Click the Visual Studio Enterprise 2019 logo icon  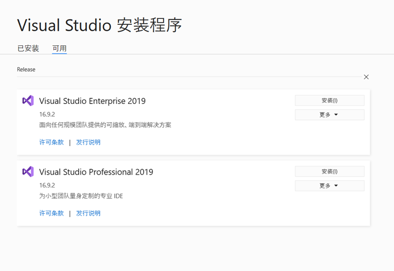[x=28, y=101]
